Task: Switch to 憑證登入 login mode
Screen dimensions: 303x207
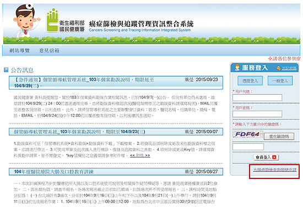Action: [250, 81]
